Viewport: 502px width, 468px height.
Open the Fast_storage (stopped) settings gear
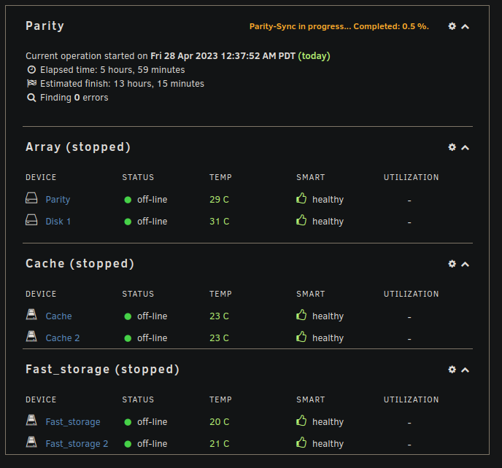[x=452, y=370]
